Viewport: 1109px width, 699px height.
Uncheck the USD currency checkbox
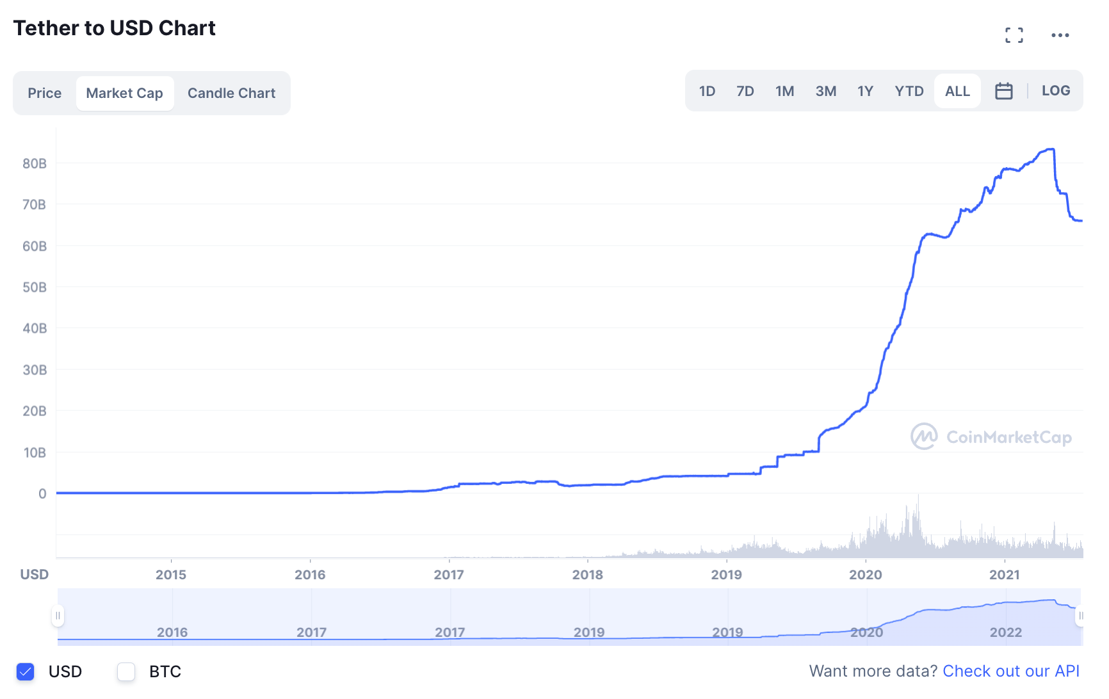[x=26, y=671]
